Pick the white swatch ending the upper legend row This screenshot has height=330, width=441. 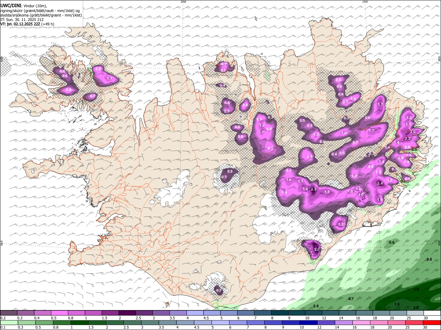click(x=432, y=313)
